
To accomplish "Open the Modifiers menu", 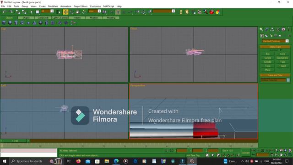I will (53, 6).
